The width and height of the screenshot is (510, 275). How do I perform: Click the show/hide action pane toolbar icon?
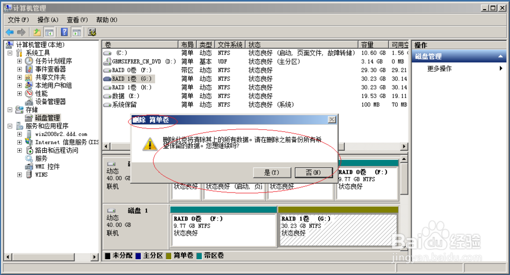click(77, 32)
